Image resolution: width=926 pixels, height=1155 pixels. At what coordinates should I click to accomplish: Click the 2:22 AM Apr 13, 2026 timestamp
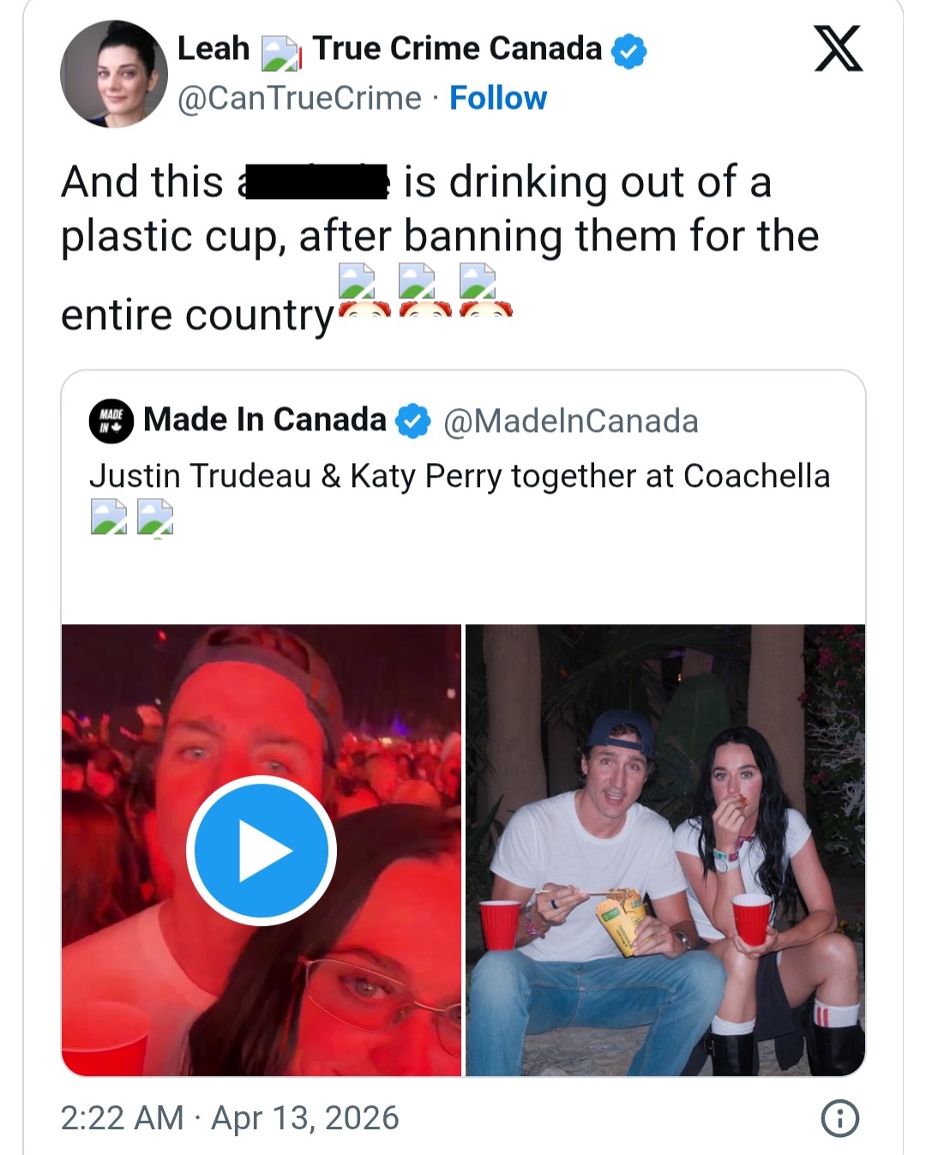[230, 1118]
